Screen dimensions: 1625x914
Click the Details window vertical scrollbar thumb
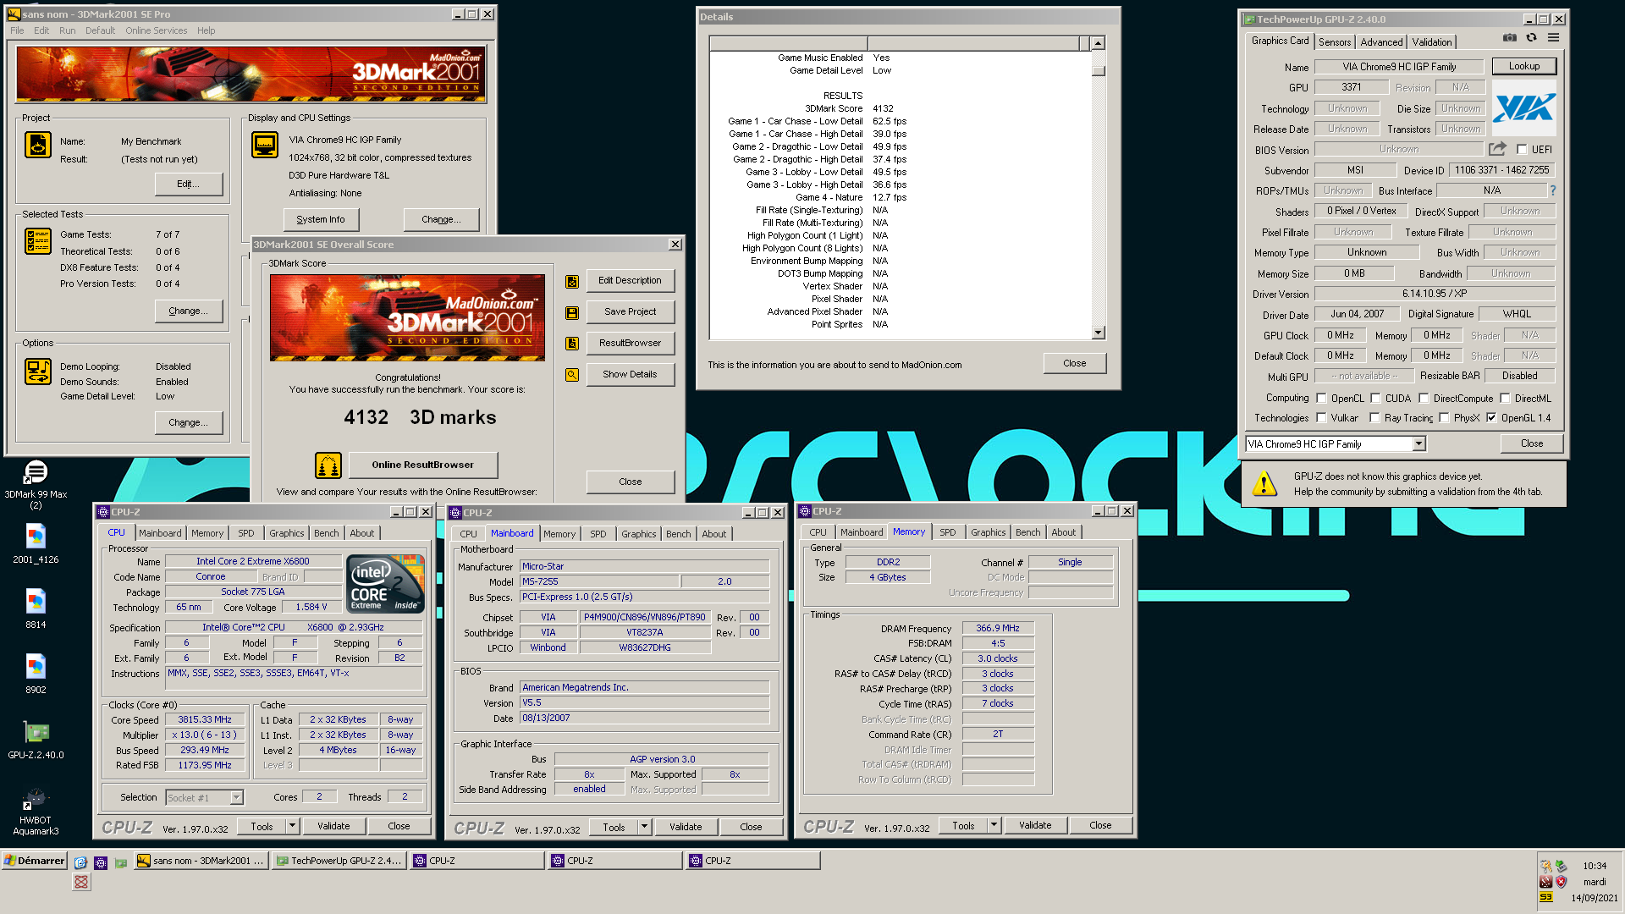pos(1099,71)
